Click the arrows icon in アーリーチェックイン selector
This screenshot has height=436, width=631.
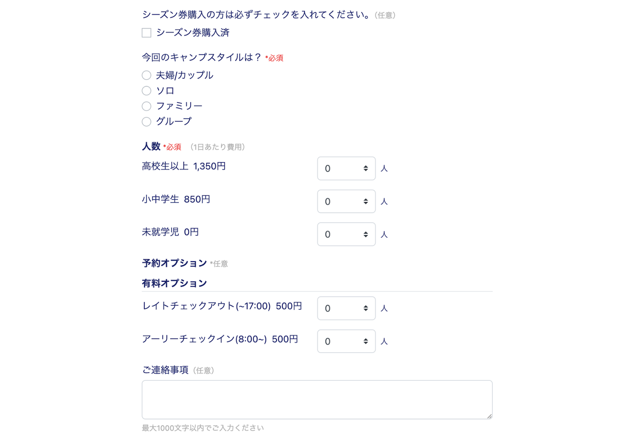tap(365, 341)
